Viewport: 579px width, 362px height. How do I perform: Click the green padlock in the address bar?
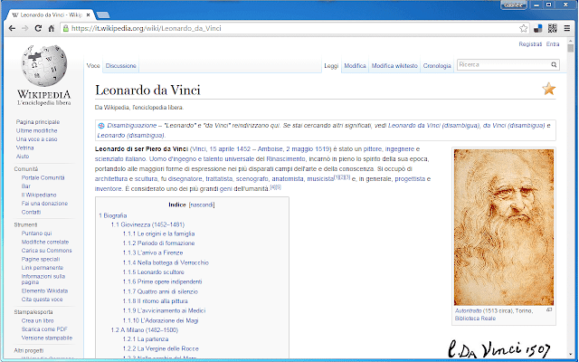[x=66, y=28]
